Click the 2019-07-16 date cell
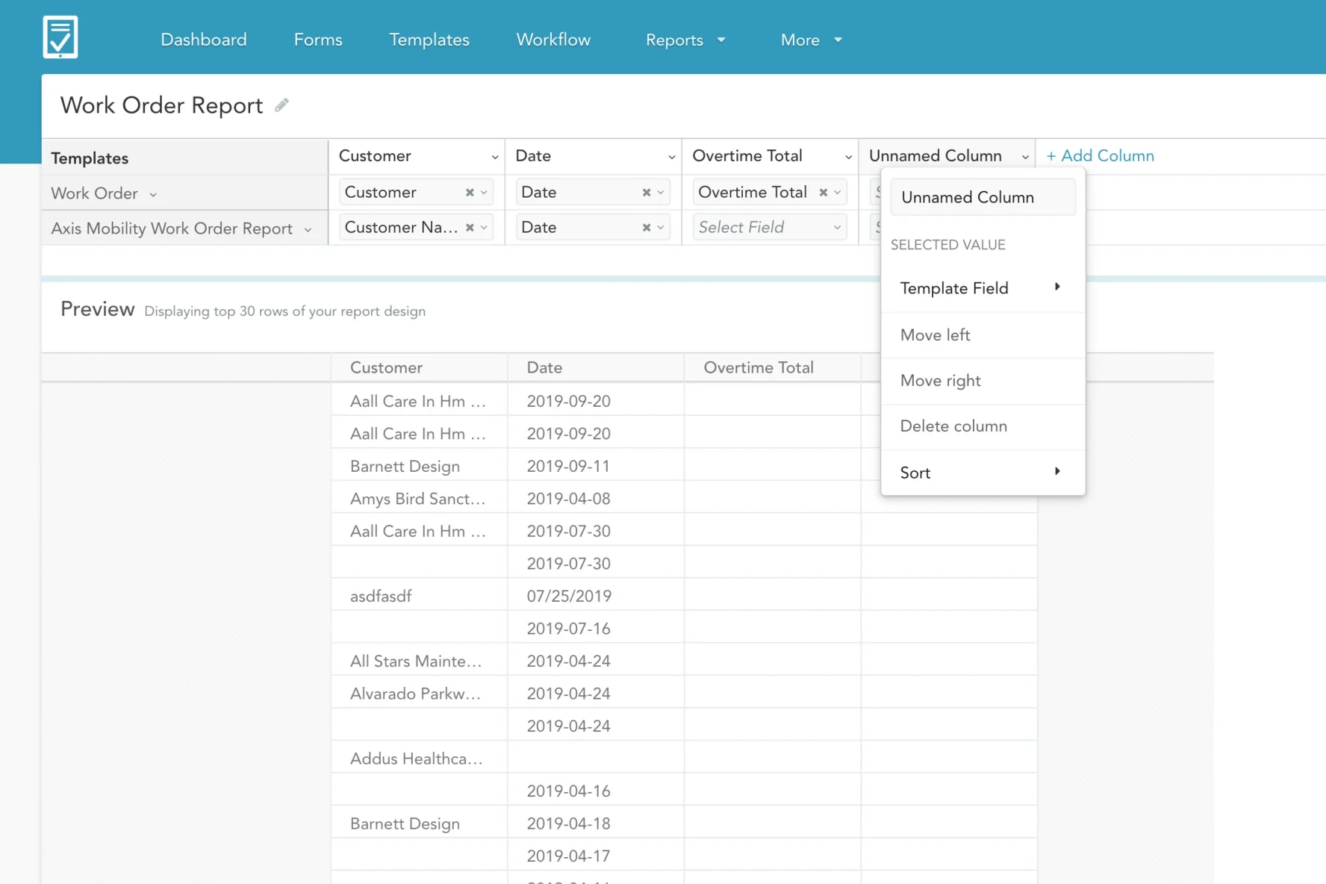This screenshot has width=1326, height=884. [596, 629]
